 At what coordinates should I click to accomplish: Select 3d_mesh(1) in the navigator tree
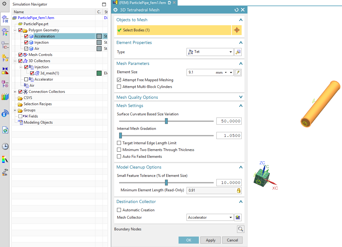tap(50, 73)
